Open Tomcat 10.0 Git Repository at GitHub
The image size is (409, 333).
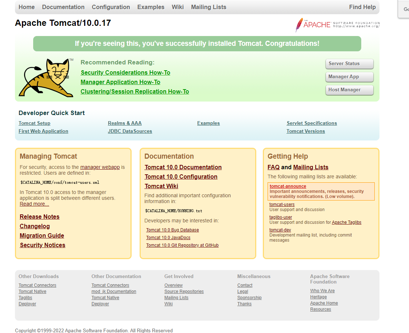182,245
